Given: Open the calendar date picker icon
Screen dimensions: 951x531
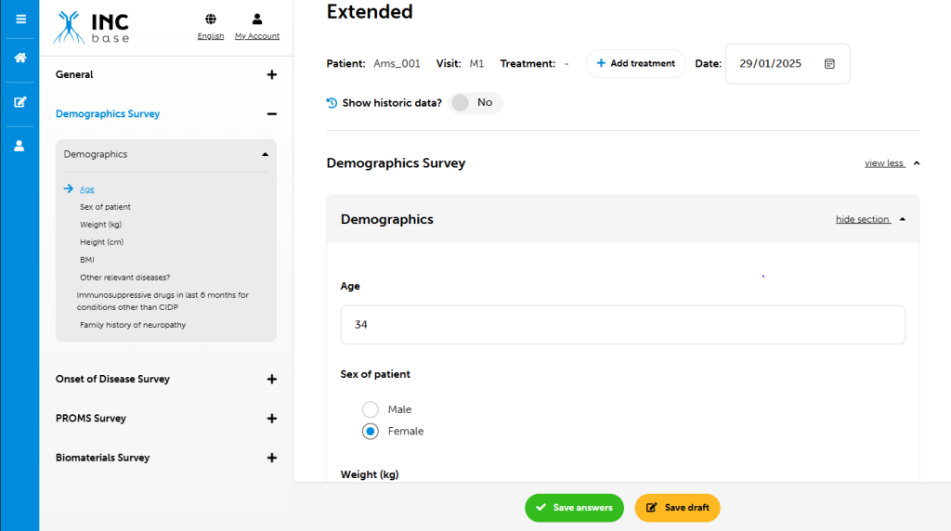Looking at the screenshot, I should pyautogui.click(x=829, y=64).
